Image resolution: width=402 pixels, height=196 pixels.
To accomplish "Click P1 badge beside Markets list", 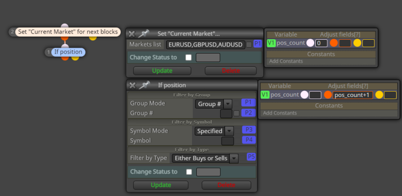I will 258,43.
